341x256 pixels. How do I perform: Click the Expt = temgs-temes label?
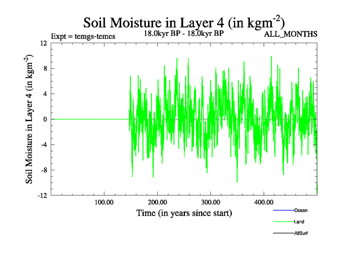pos(83,36)
